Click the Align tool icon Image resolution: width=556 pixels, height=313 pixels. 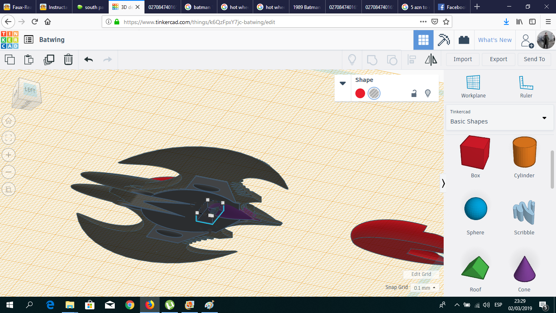(x=412, y=60)
